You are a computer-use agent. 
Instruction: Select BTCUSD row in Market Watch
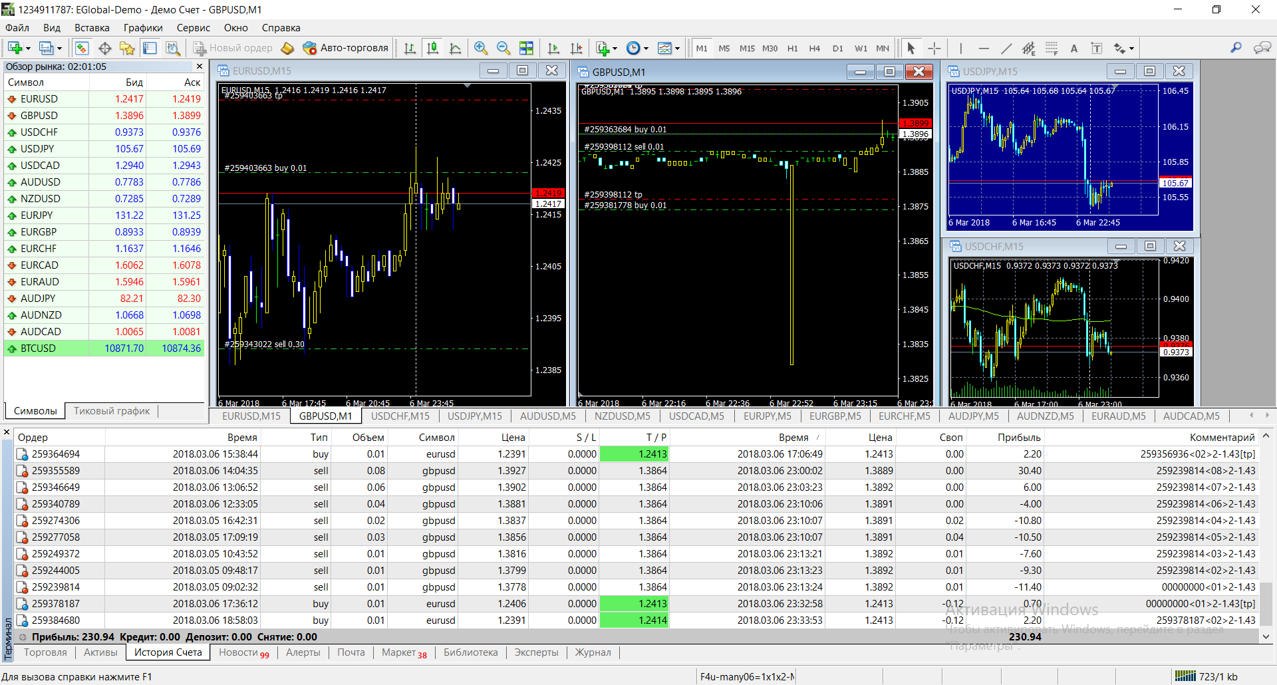pos(104,348)
